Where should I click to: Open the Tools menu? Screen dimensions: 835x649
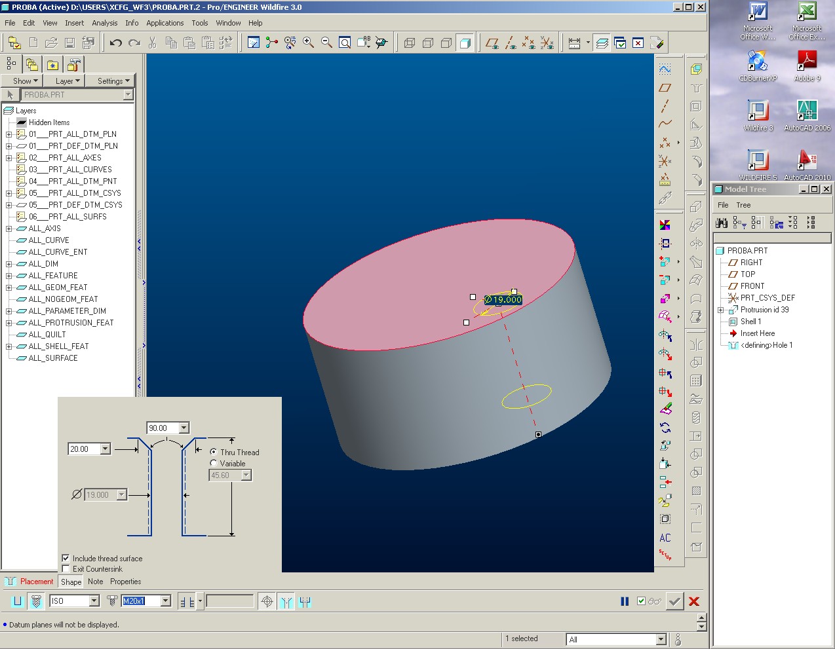200,23
